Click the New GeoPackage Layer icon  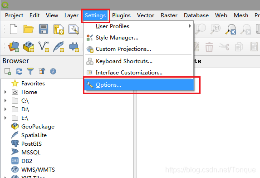coord(29,47)
